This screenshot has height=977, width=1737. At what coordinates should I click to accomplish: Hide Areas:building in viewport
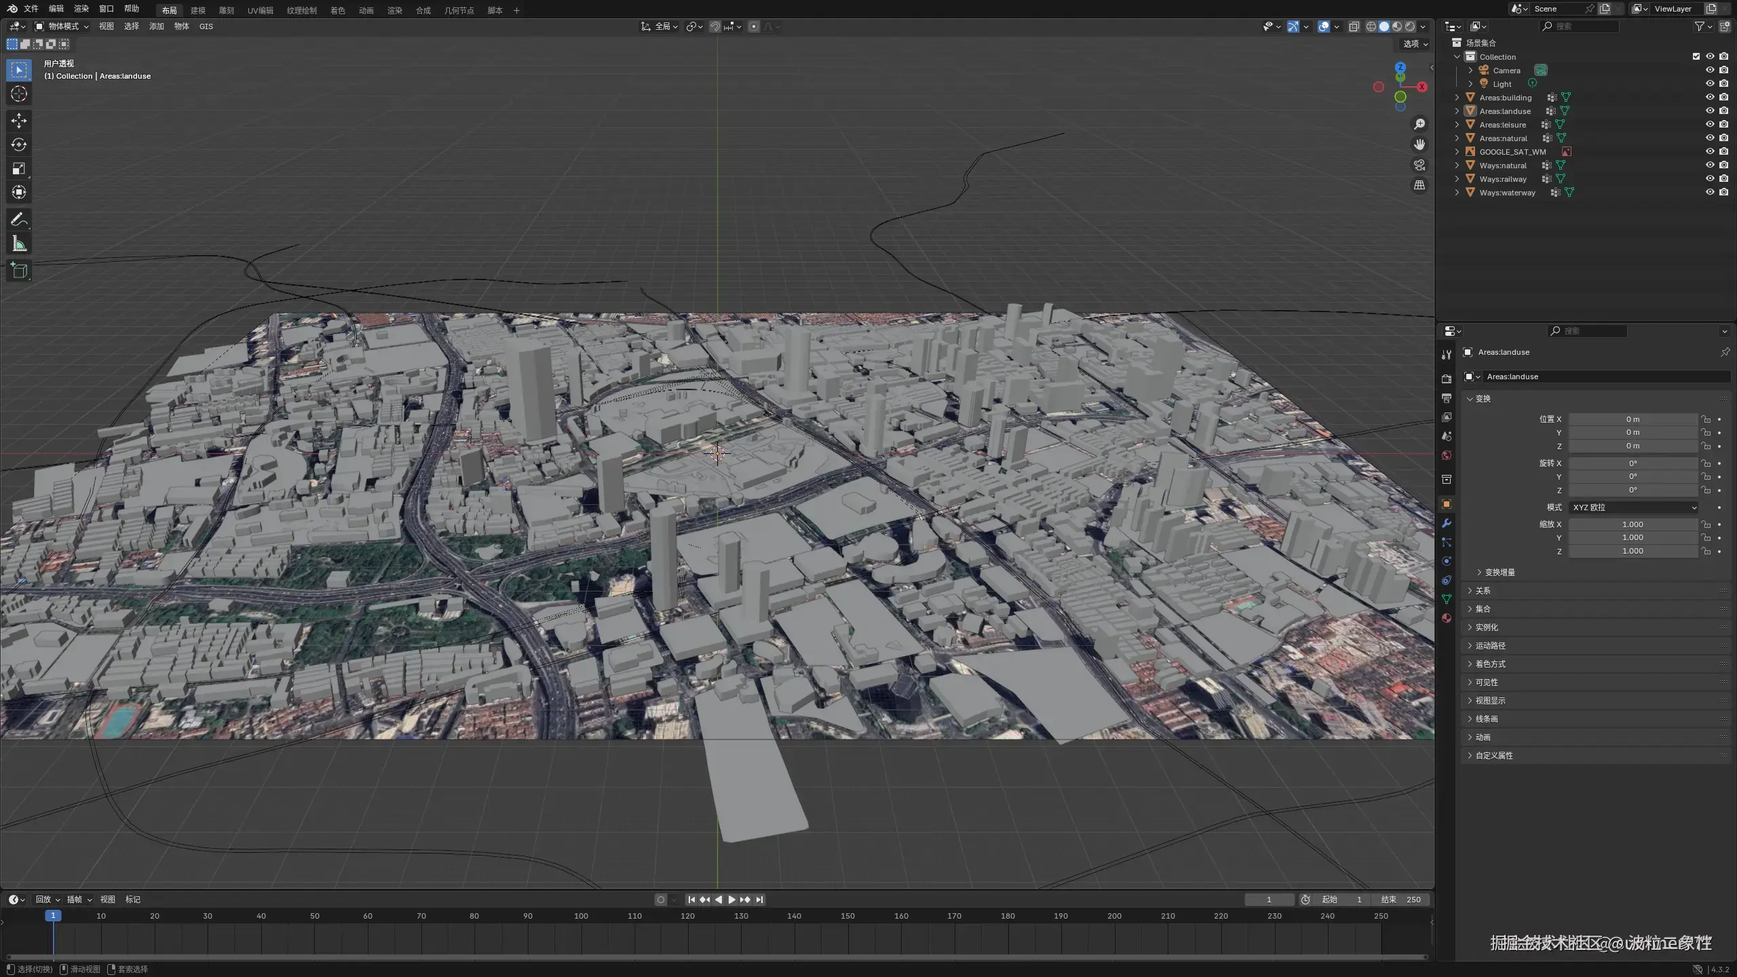[x=1710, y=97]
